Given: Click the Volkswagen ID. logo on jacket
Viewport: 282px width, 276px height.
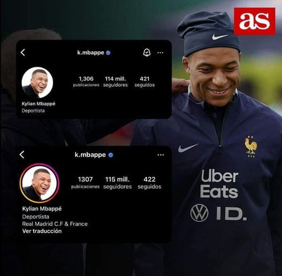Looking at the screenshot, I should (x=218, y=213).
